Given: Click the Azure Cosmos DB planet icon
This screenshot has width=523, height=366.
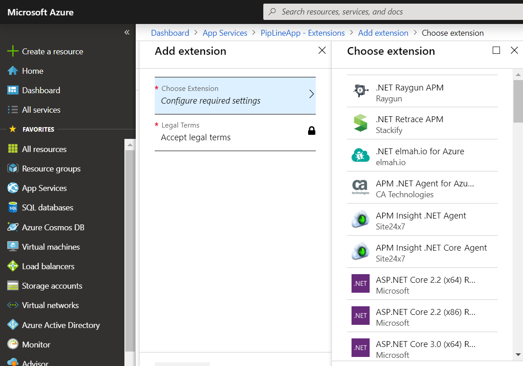Looking at the screenshot, I should click(13, 227).
